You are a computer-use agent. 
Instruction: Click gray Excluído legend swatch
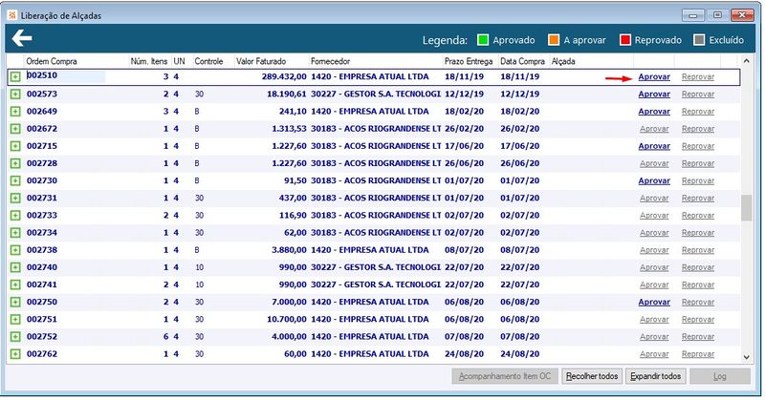(x=699, y=40)
